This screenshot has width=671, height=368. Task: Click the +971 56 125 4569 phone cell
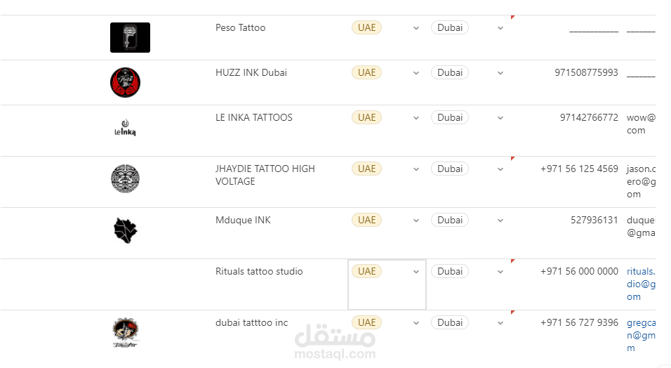(x=579, y=169)
